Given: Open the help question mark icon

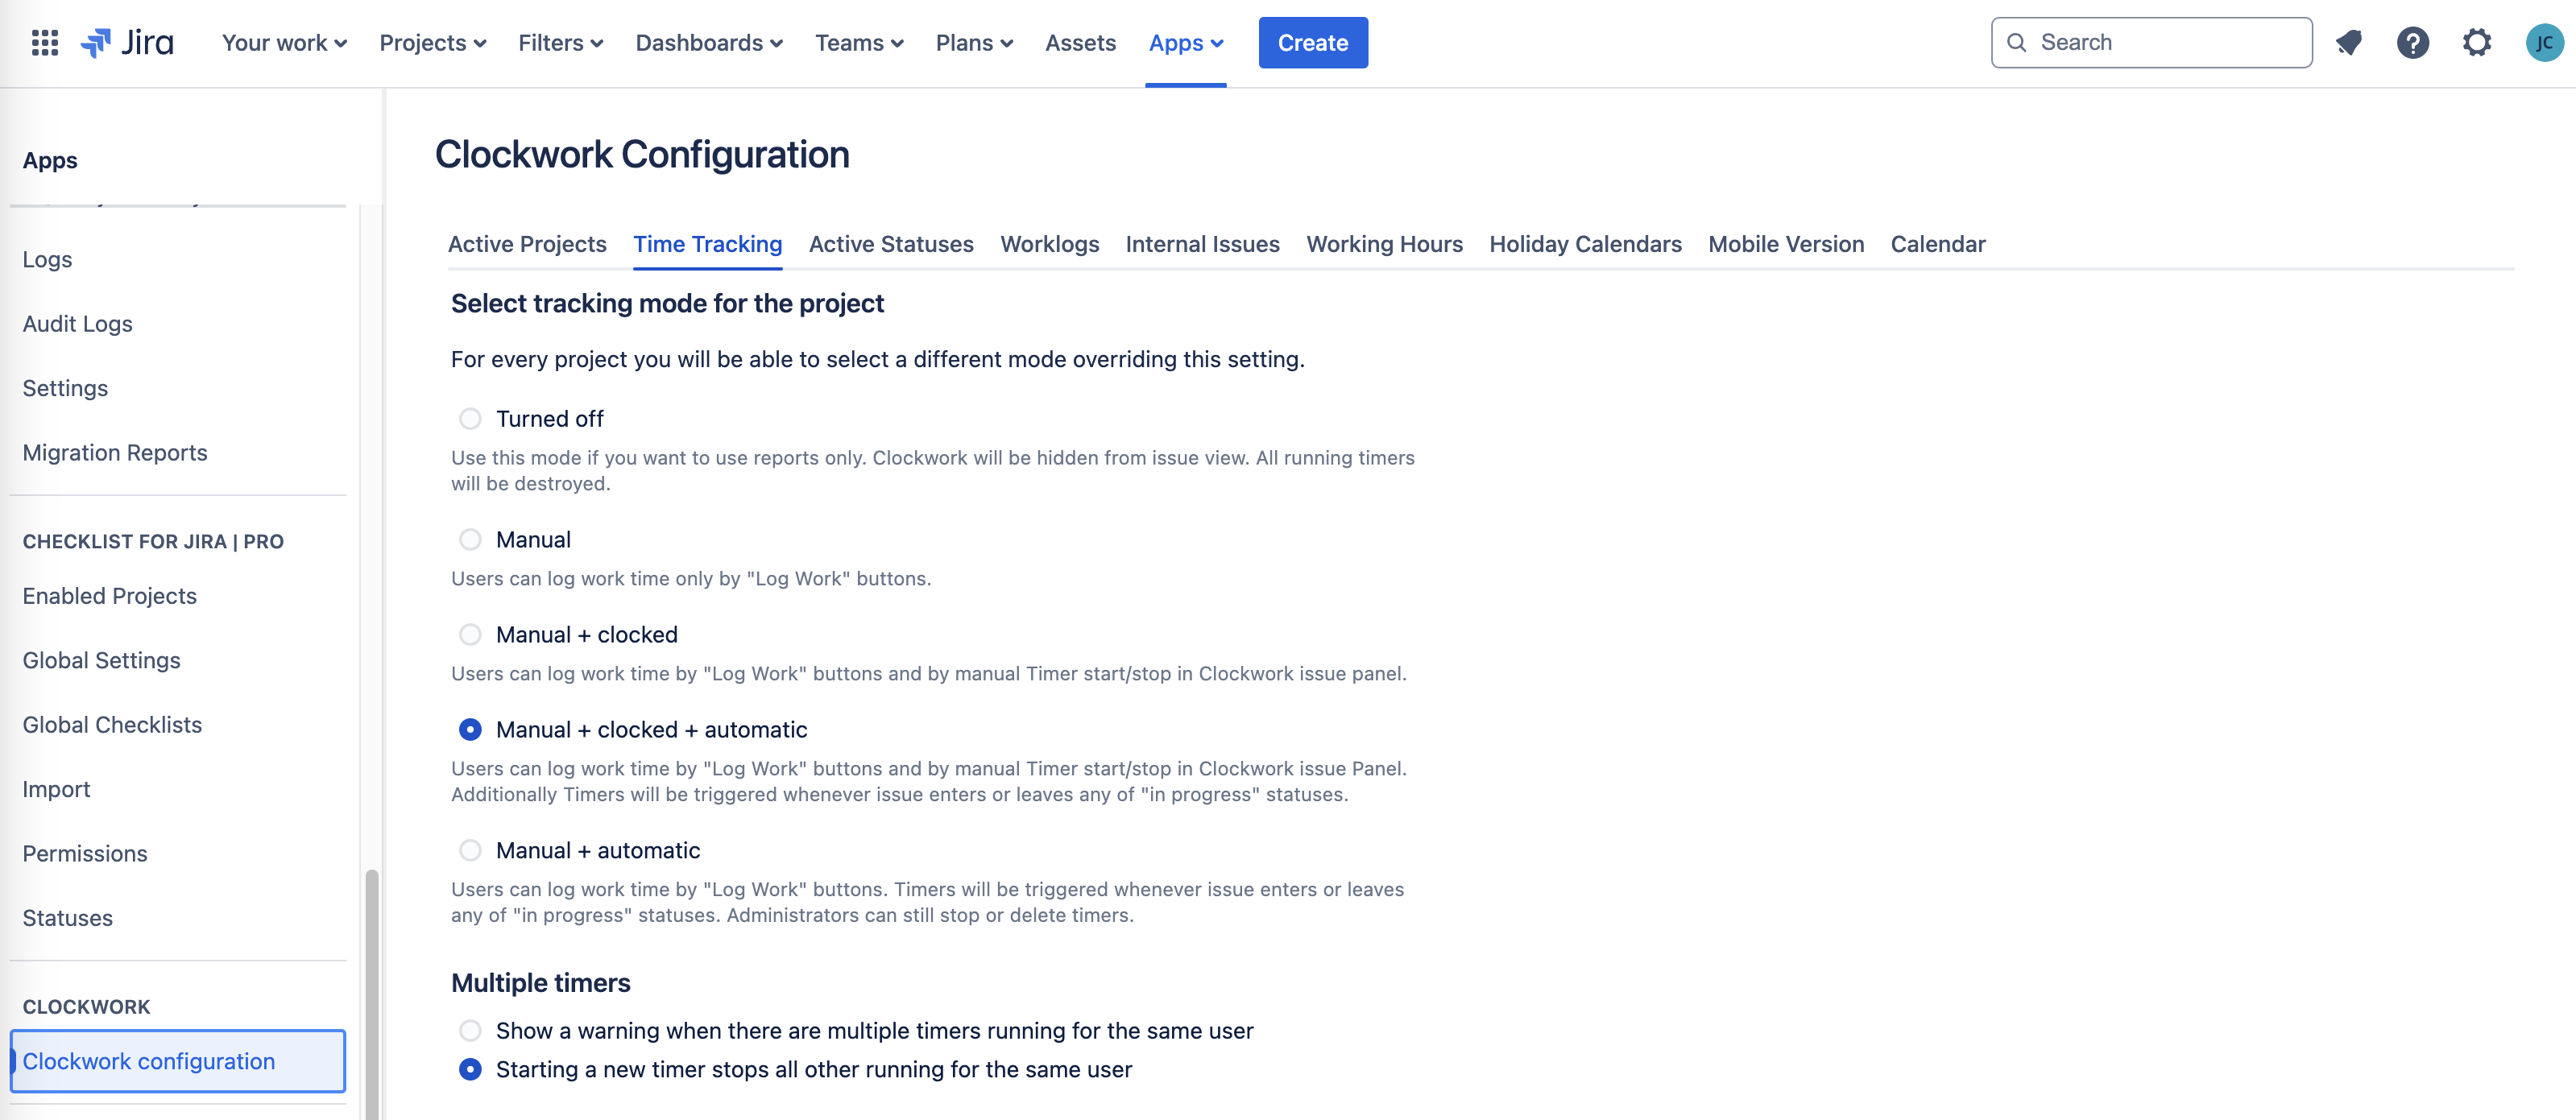Looking at the screenshot, I should click(2412, 43).
